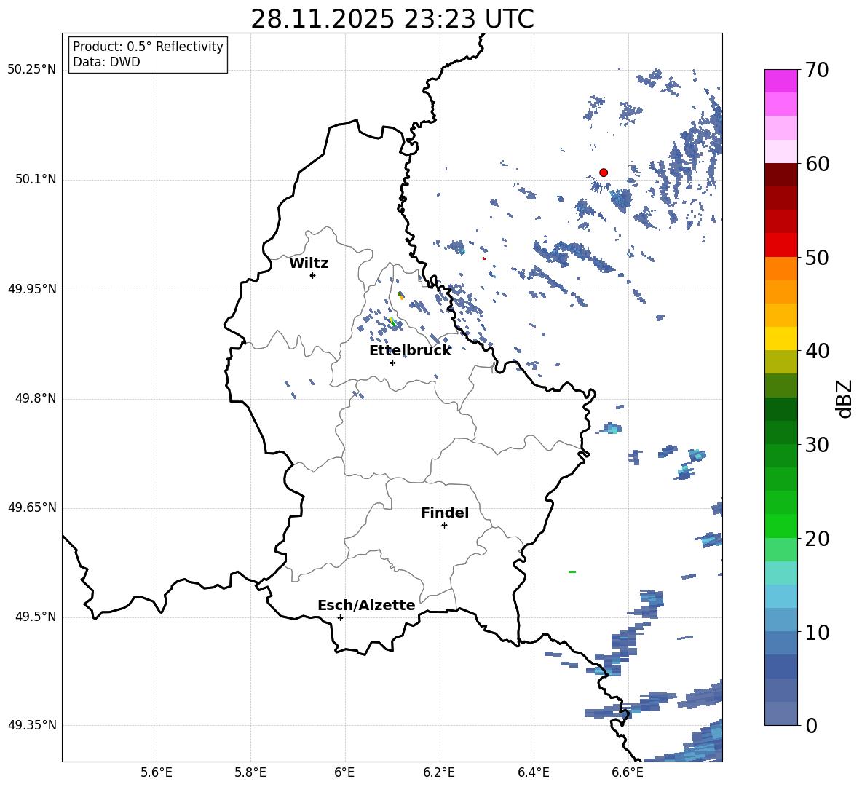Click the 30 colorbar tick label
Image resolution: width=862 pixels, height=787 pixels.
[x=817, y=445]
